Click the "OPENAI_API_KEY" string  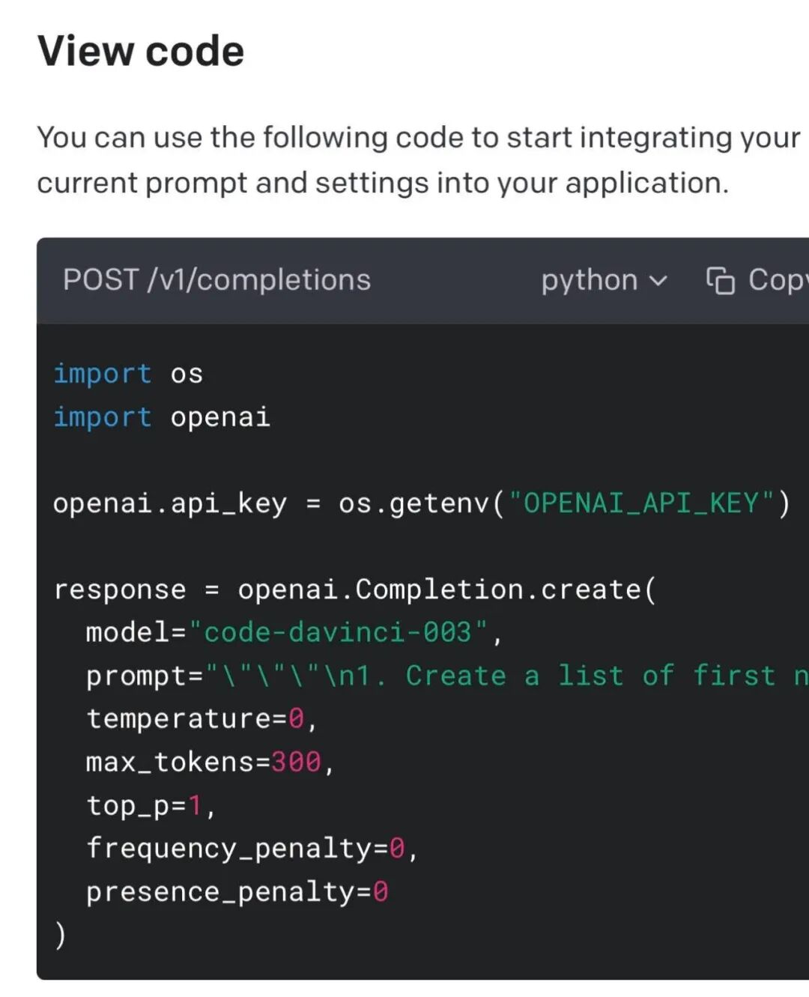(641, 503)
